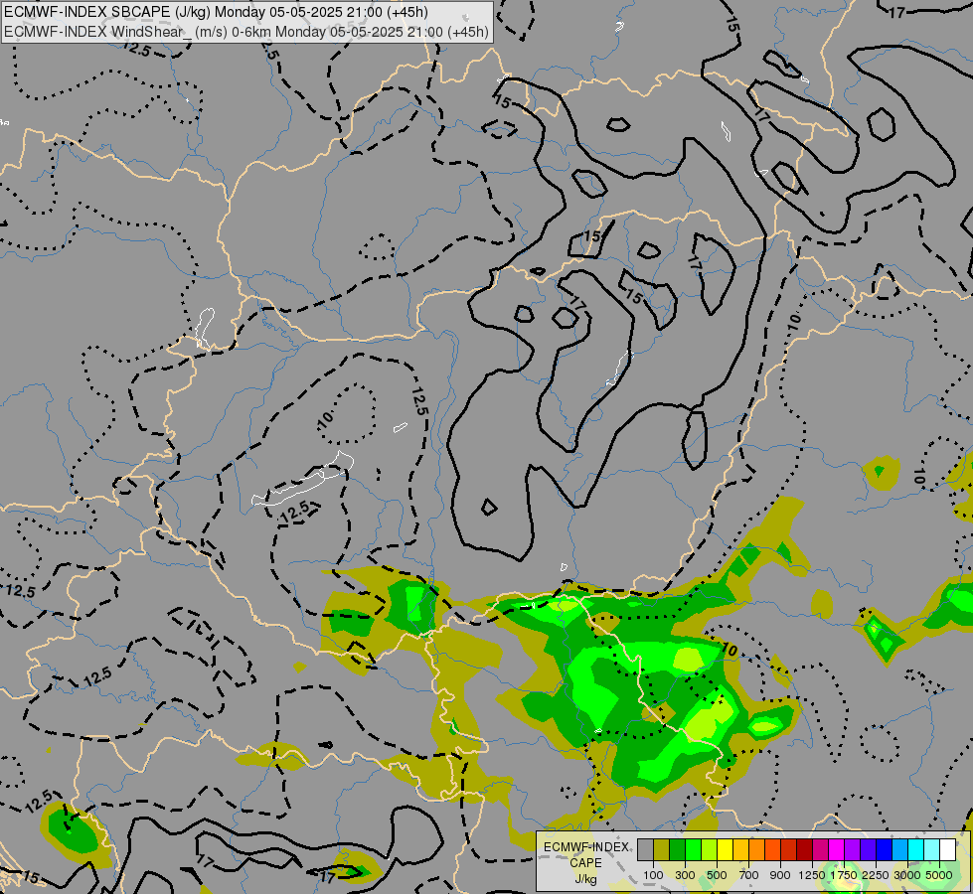Viewport: 973px width, 894px height.
Task: Click the gray legend swatch below 100 J/kg
Action: [645, 850]
